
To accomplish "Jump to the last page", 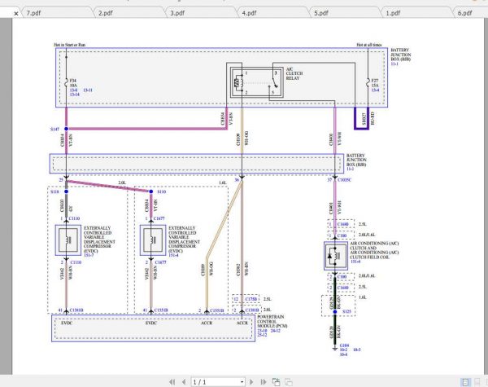I will tap(264, 381).
